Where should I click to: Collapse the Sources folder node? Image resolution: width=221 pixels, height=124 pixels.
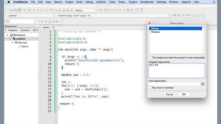(x=12, y=42)
